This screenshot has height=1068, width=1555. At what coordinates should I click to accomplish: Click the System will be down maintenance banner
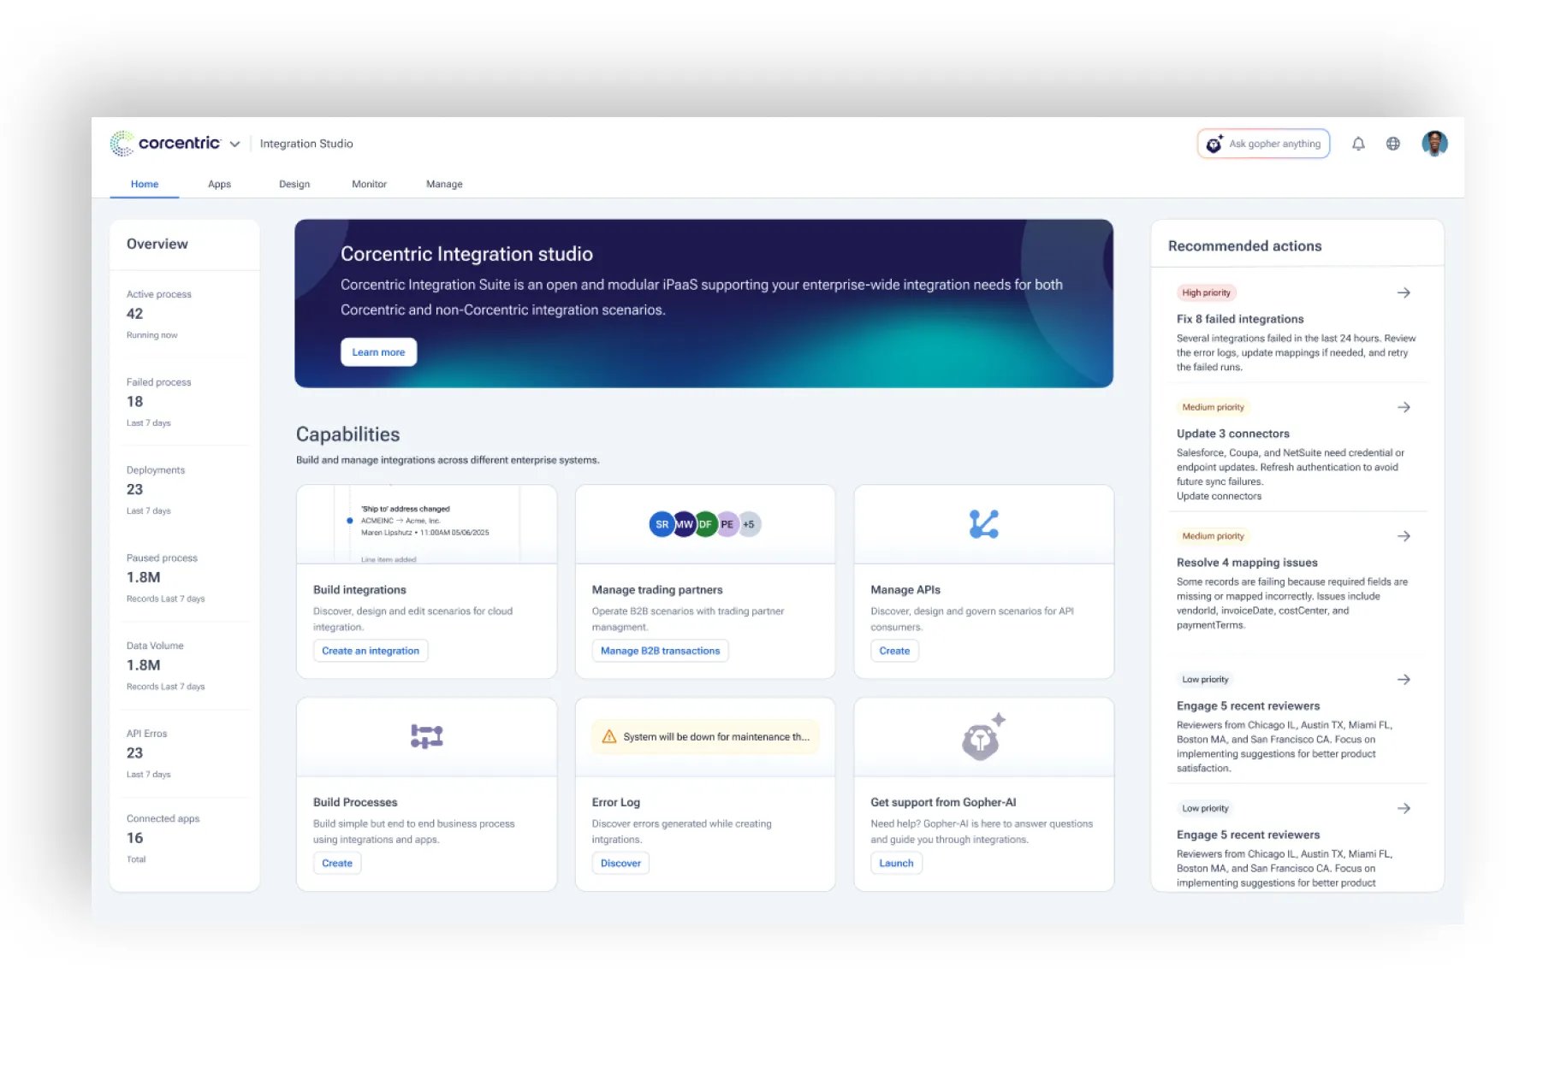[x=705, y=737]
